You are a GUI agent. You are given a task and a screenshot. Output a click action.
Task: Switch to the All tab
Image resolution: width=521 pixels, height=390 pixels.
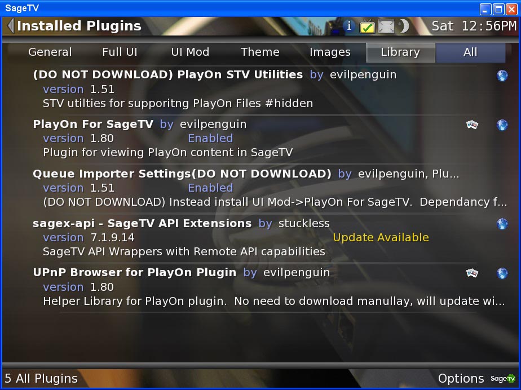(470, 52)
